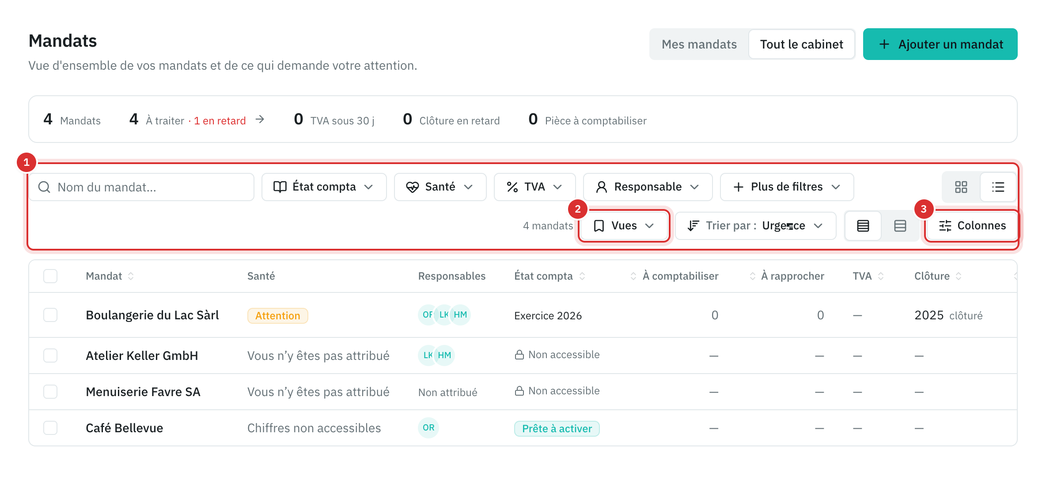Open the Responsable filter dropdown
The width and height of the screenshot is (1046, 494).
click(648, 187)
